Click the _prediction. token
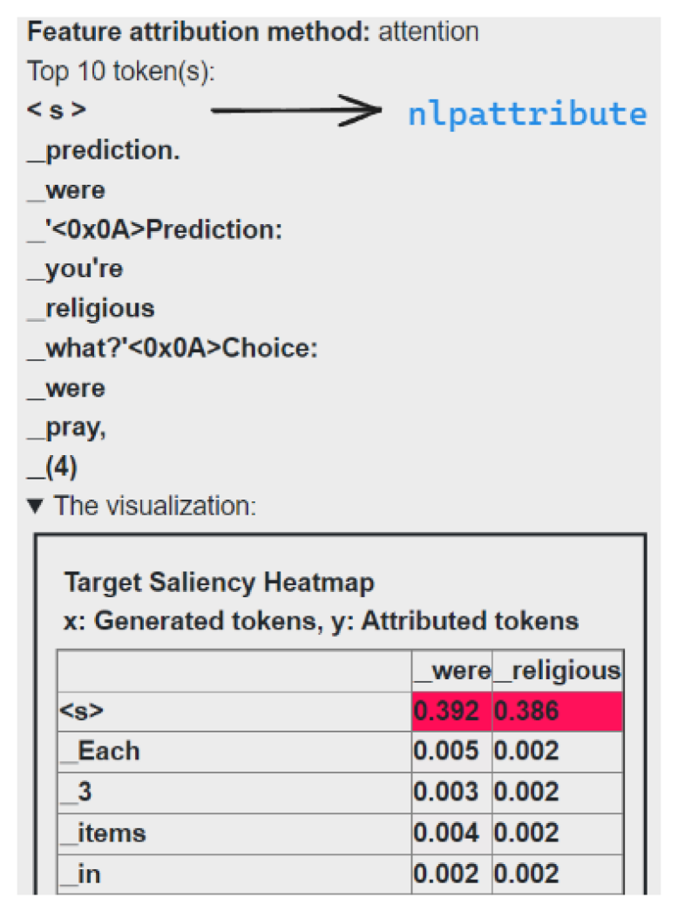Viewport: 678px width, 912px height. [x=104, y=151]
